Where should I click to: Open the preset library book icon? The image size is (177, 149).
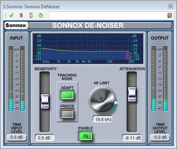tap(170, 15)
